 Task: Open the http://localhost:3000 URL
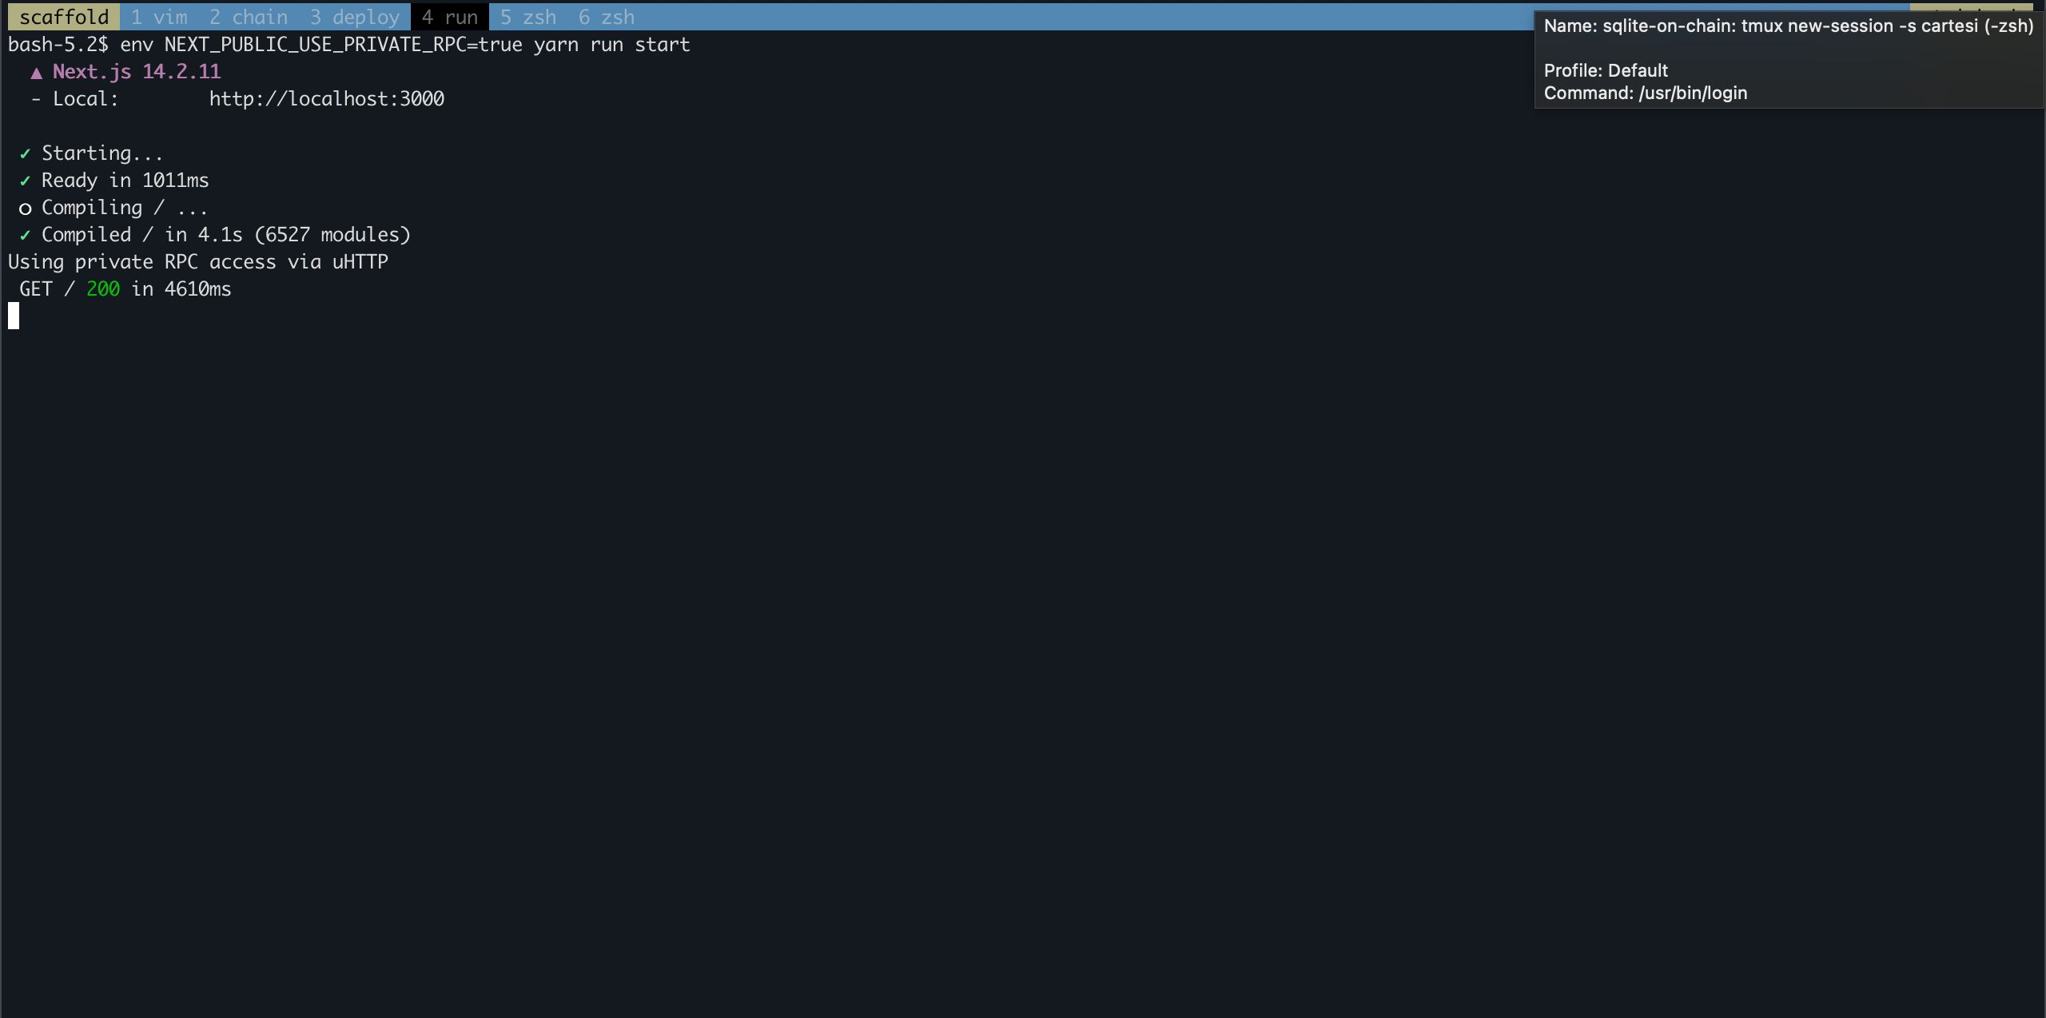click(x=327, y=98)
